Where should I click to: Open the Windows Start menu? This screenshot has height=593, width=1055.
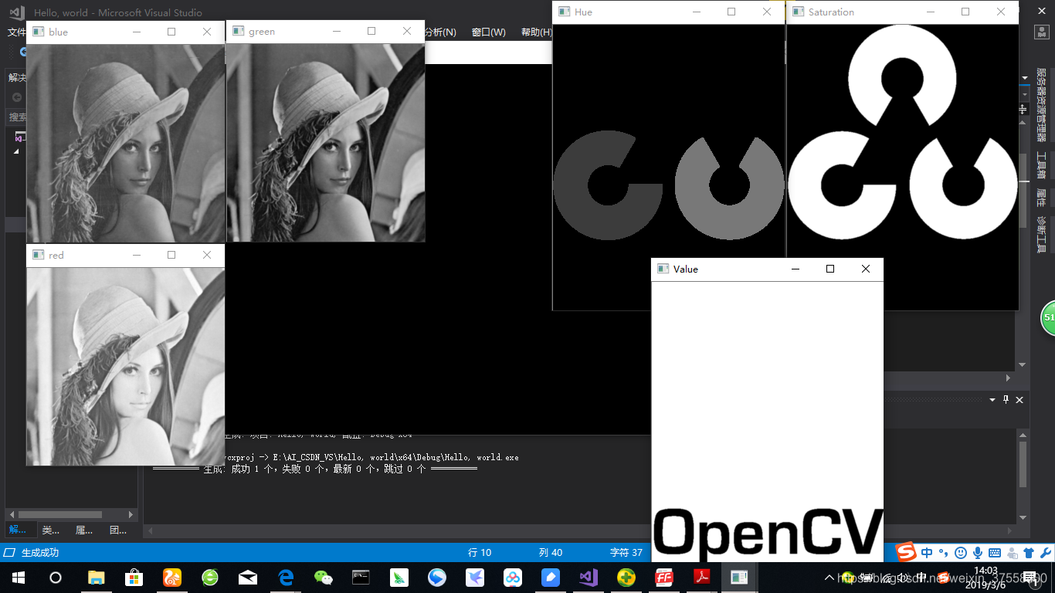[x=19, y=577]
